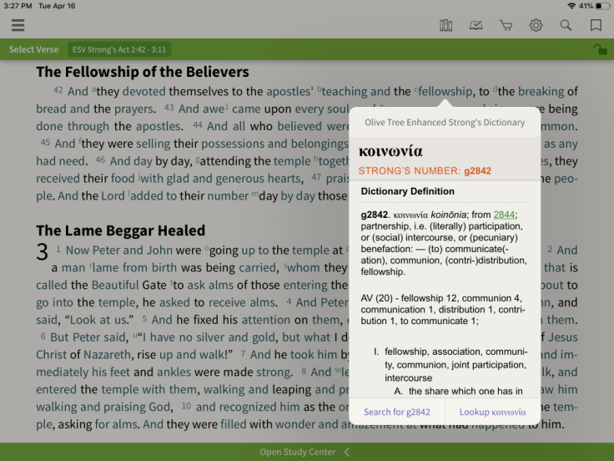Viewport: 614px width, 461px height.
Task: Select the heading The Lame Beggar Healed
Action: pos(120,230)
